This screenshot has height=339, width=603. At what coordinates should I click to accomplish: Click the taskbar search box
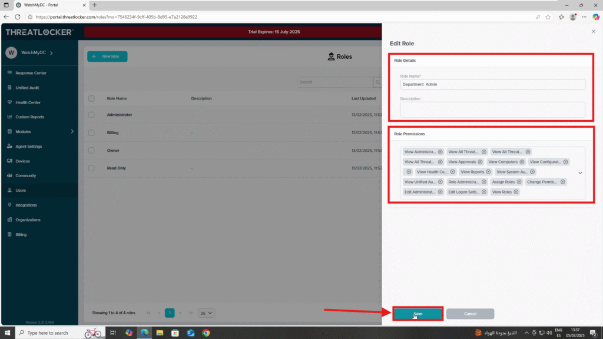point(60,333)
